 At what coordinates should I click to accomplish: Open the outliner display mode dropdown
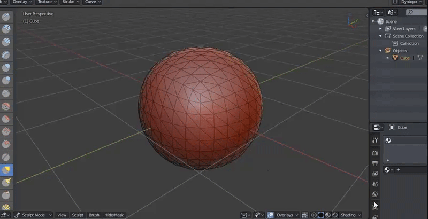point(378,12)
